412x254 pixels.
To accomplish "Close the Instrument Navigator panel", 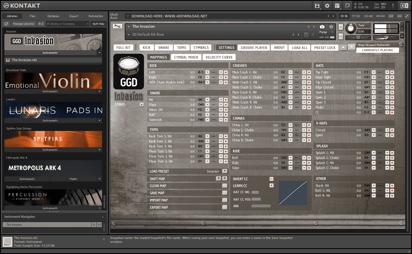I will 103,217.
